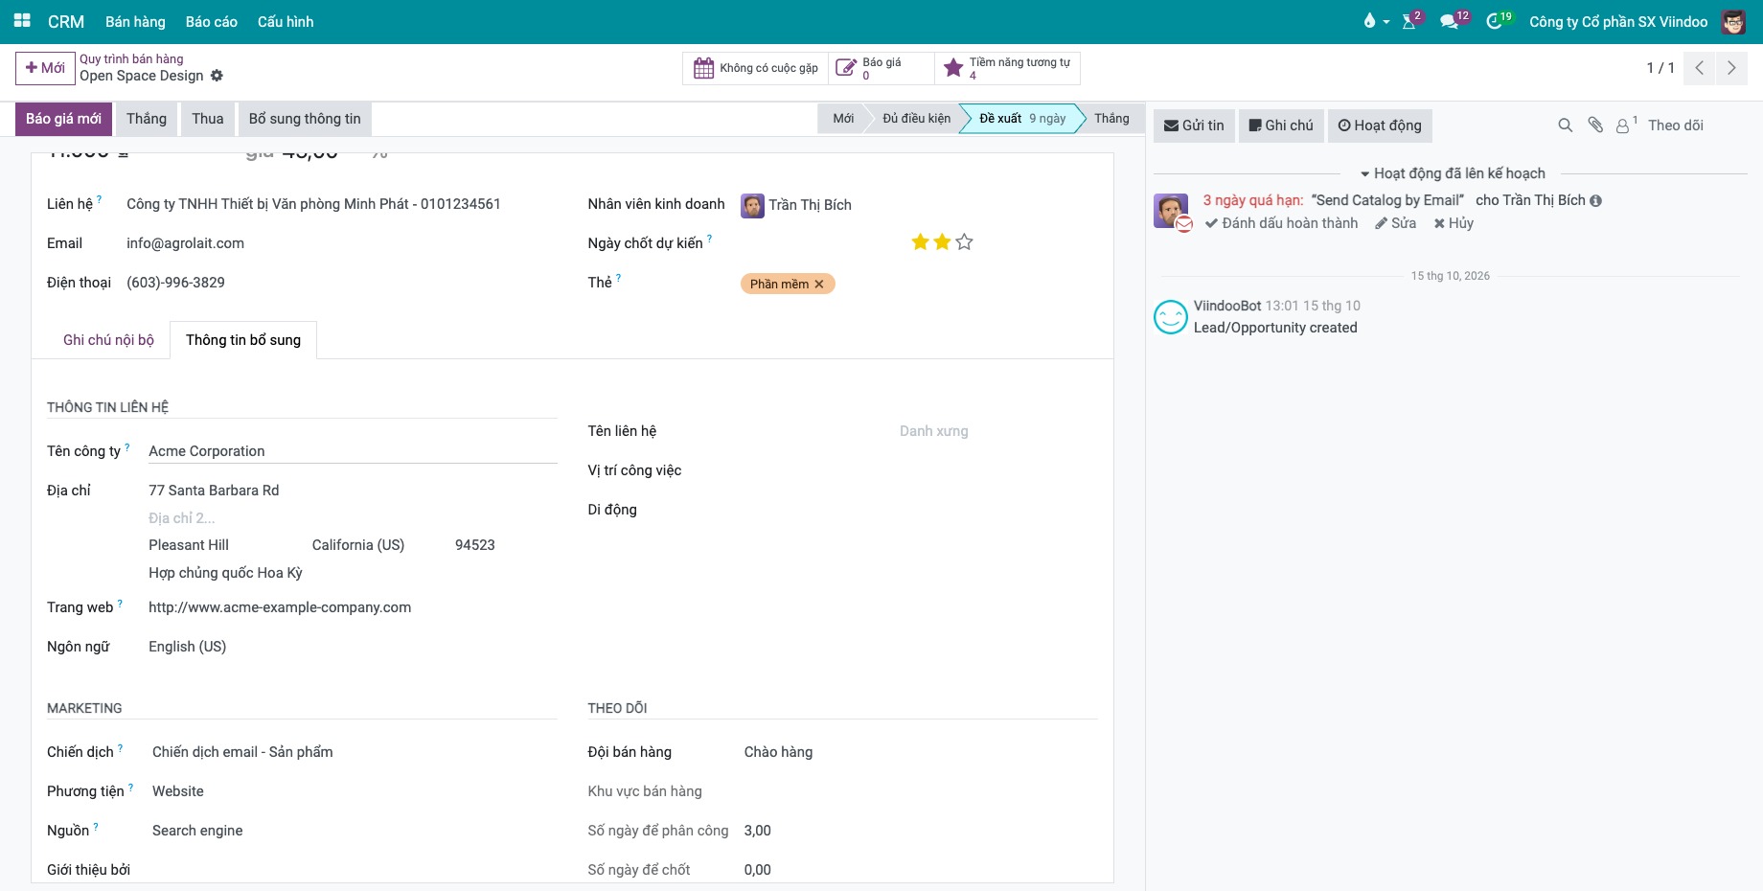The height and width of the screenshot is (891, 1763).
Task: Set priority to second star
Action: 943,242
